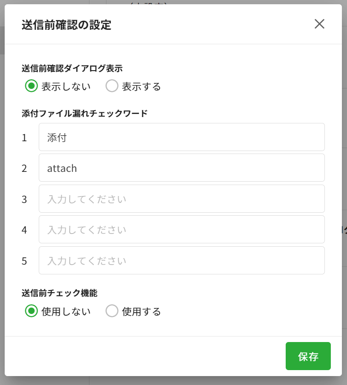Select the 使用しない radio option

(31, 311)
